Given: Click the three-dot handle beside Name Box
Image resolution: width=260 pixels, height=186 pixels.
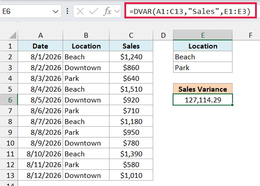Looking at the screenshot, I should coord(67,11).
